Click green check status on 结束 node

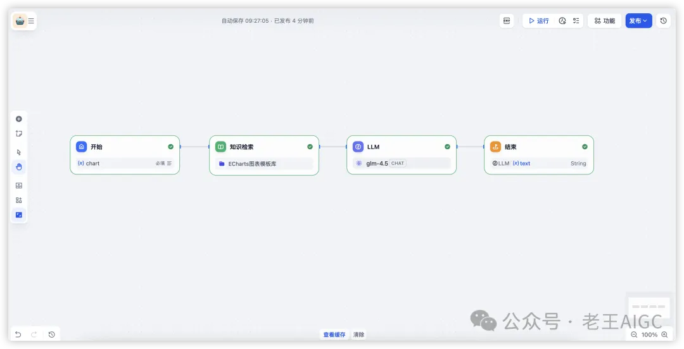pos(585,147)
